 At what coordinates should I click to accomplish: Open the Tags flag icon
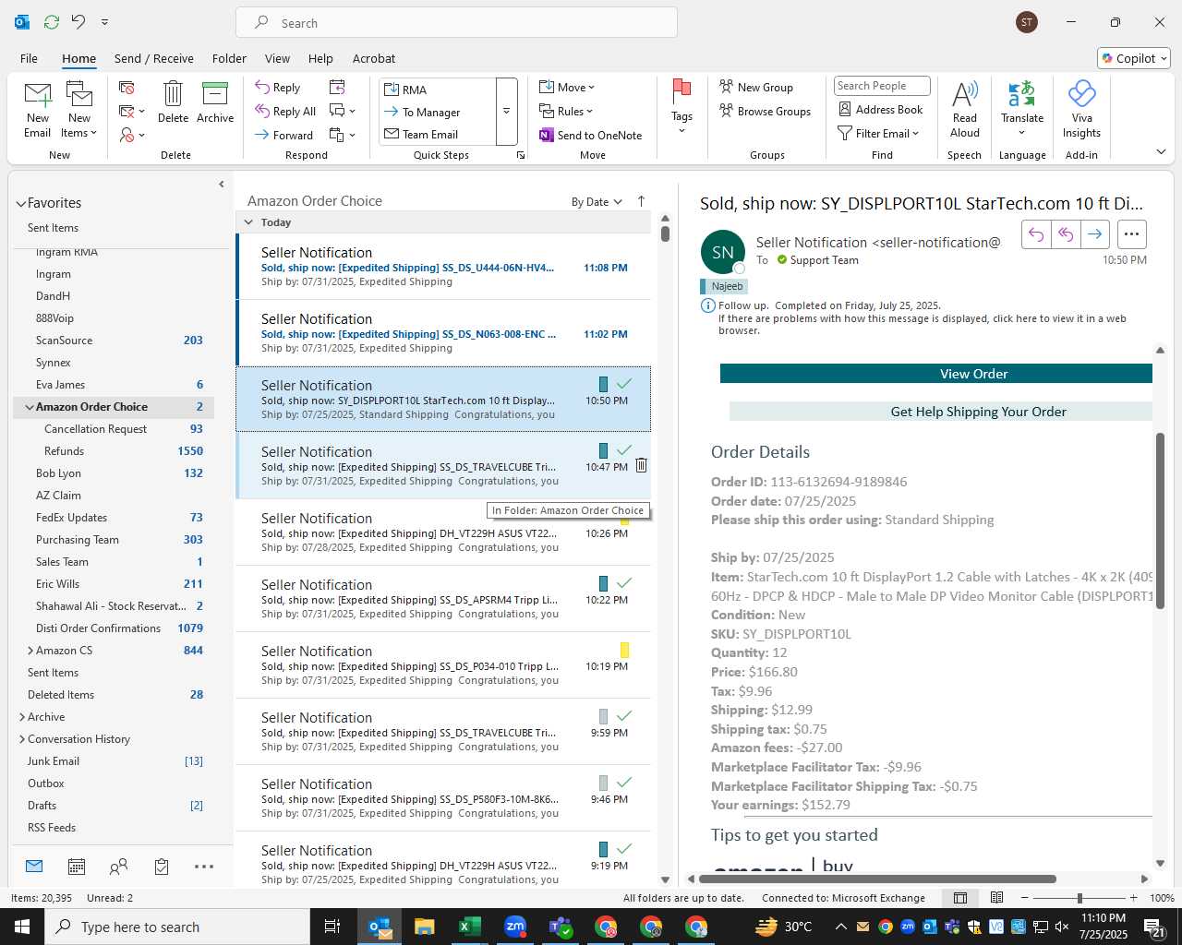[x=681, y=91]
